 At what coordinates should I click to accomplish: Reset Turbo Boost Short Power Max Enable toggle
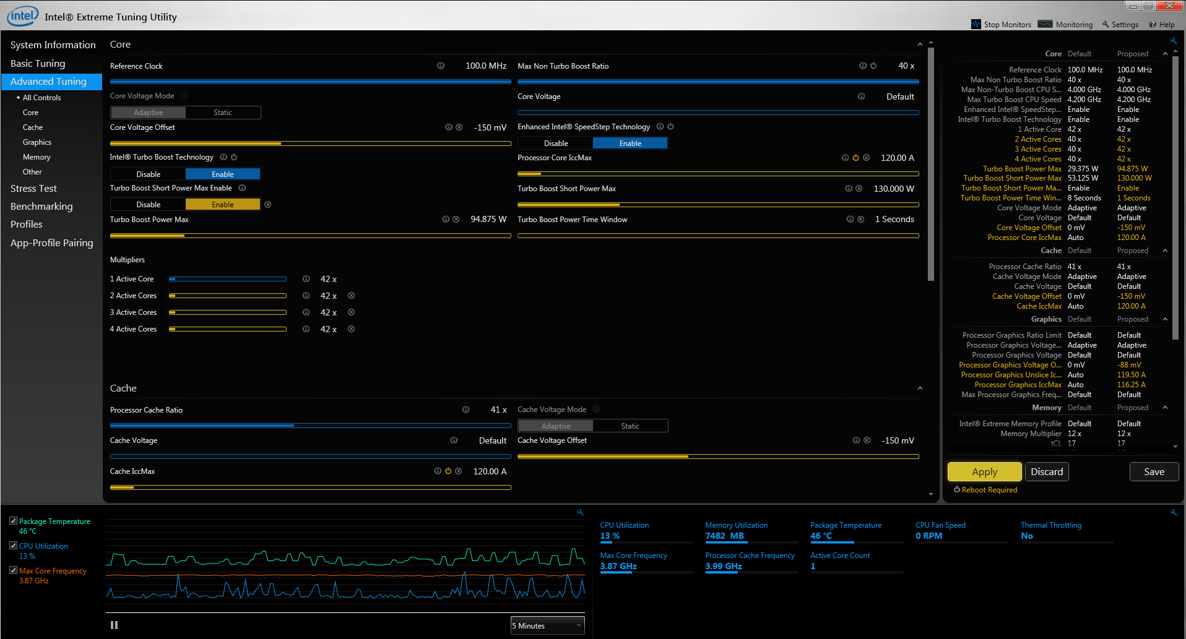(x=268, y=205)
